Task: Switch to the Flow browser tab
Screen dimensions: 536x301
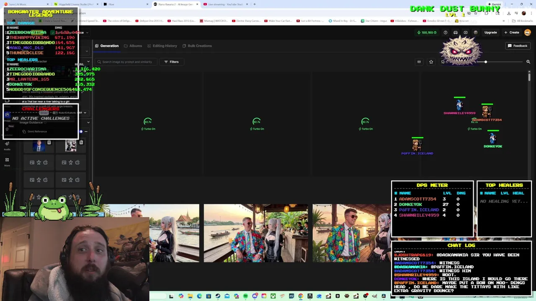Action: (x=126, y=4)
